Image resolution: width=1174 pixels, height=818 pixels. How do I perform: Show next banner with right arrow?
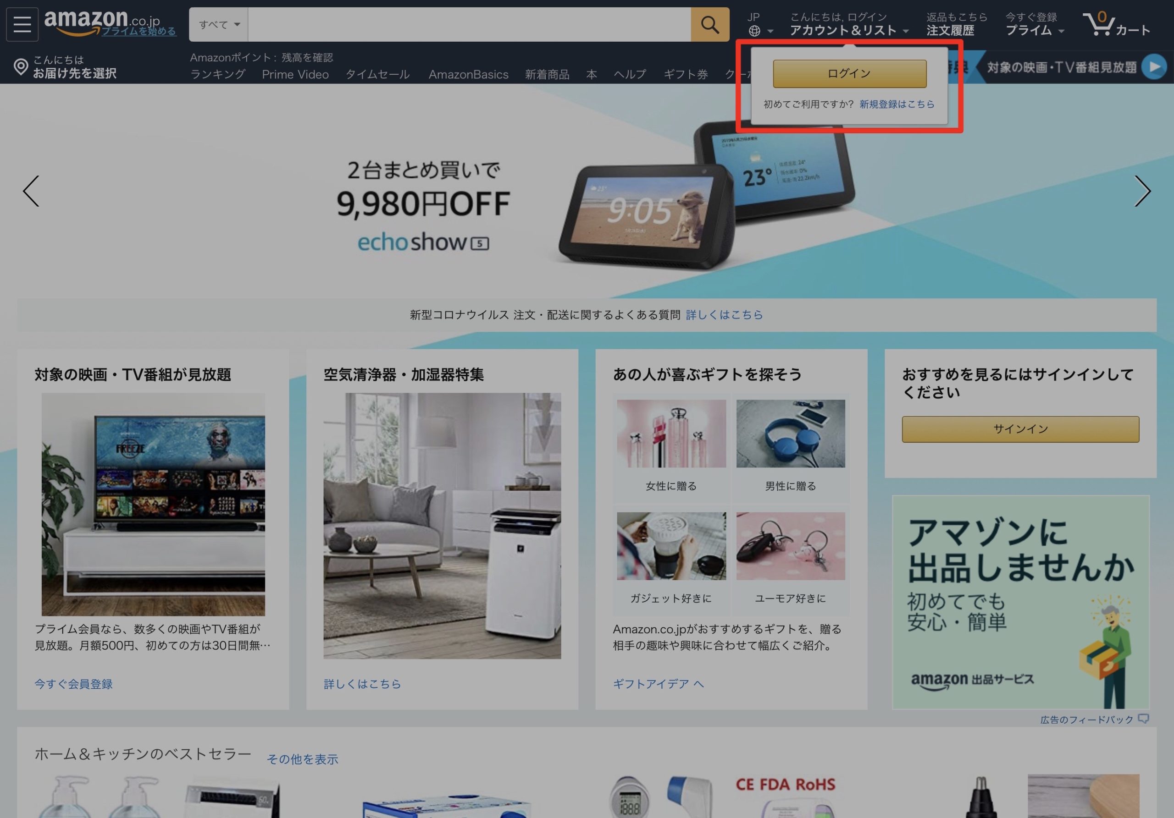pyautogui.click(x=1142, y=191)
